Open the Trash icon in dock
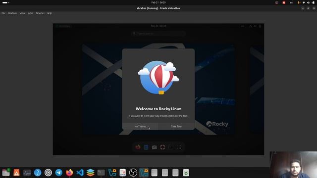The width and height of the screenshot is (317, 178). pyautogui.click(x=186, y=173)
